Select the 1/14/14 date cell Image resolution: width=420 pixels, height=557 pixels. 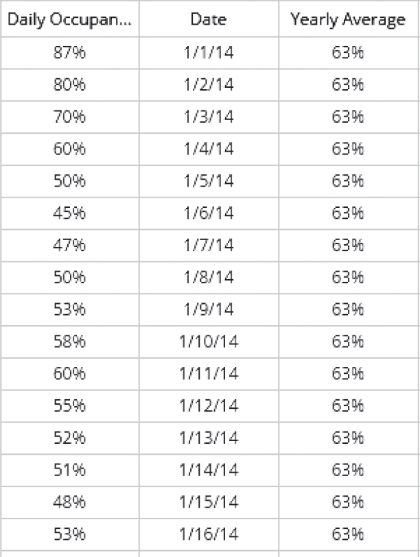pyautogui.click(x=209, y=470)
